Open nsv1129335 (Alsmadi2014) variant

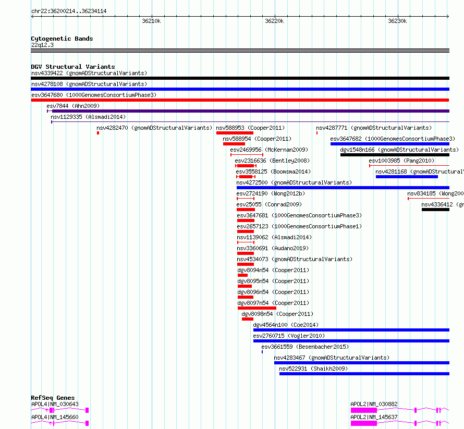click(x=88, y=117)
